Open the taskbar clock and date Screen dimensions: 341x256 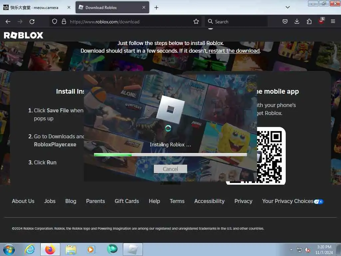click(x=324, y=250)
